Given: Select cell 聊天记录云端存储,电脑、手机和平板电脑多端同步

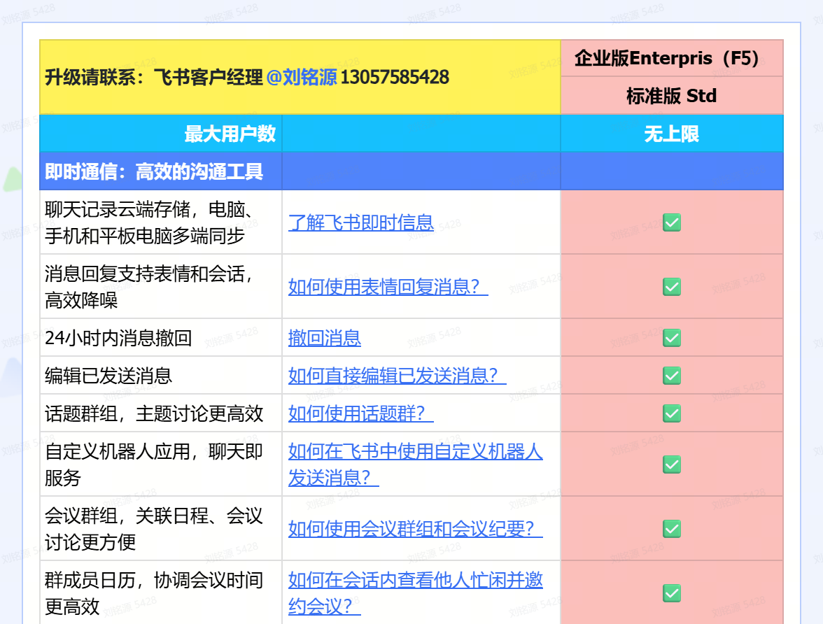Looking at the screenshot, I should [x=161, y=222].
